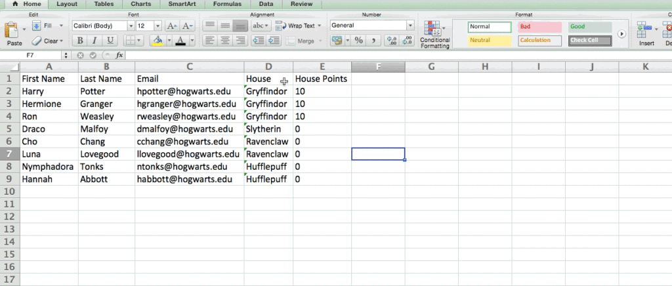The image size is (672, 286).
Task: Toggle Underline formatting
Action: [x=112, y=41]
